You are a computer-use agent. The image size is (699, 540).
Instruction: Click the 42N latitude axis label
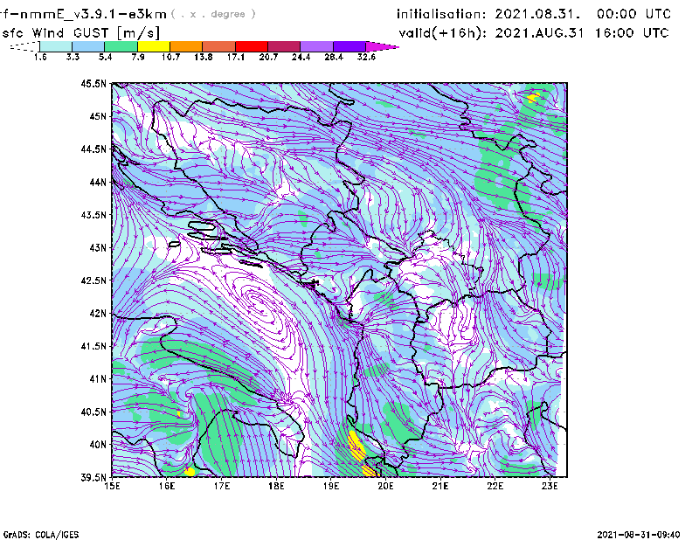(98, 313)
